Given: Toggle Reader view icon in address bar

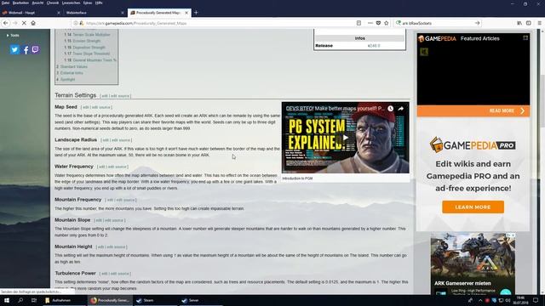Looking at the screenshot, I should [x=359, y=23].
